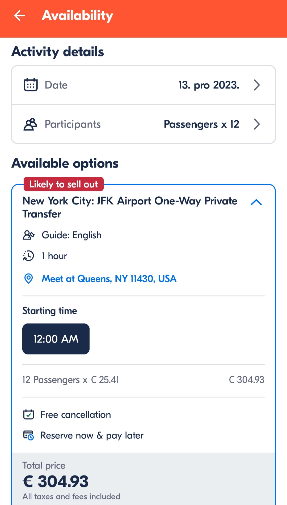The image size is (287, 505).
Task: Open participants selector via chevron
Action: 256,124
